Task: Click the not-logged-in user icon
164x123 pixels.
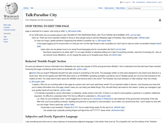Action: 121,2
